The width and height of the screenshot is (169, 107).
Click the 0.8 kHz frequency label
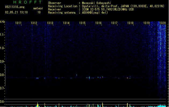(2, 75)
